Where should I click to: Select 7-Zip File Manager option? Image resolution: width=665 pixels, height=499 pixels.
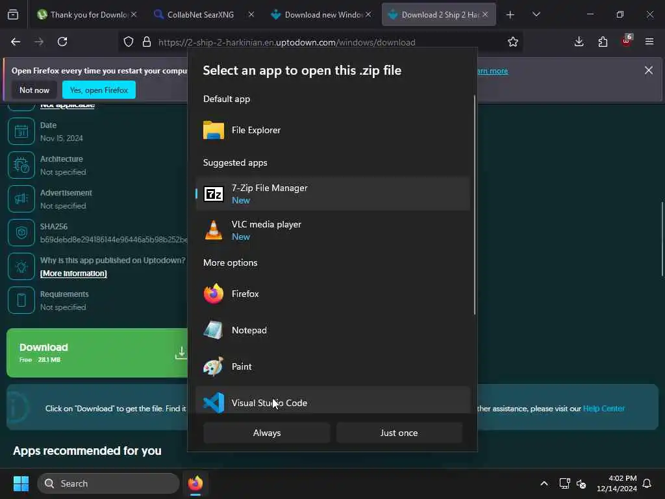click(x=332, y=194)
